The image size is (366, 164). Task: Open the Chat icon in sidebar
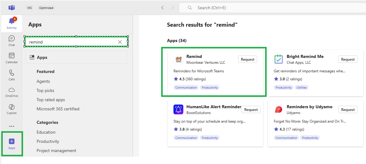12,38
